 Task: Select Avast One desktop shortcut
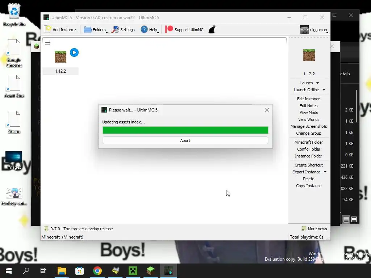pyautogui.click(x=14, y=86)
